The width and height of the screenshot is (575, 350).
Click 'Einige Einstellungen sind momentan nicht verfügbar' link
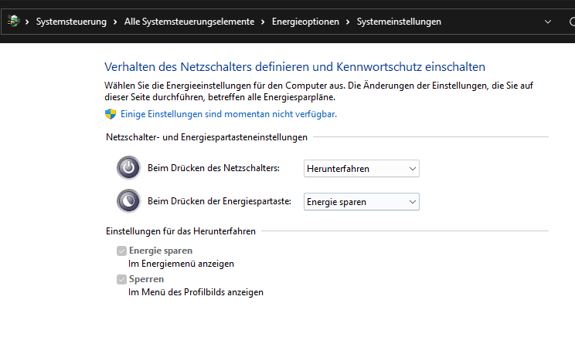229,114
